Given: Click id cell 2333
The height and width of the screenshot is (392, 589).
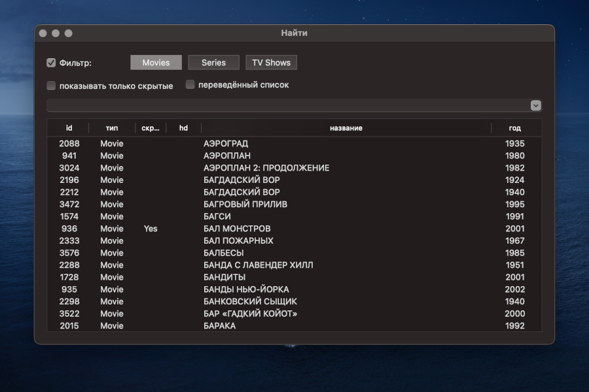Looking at the screenshot, I should pos(69,240).
